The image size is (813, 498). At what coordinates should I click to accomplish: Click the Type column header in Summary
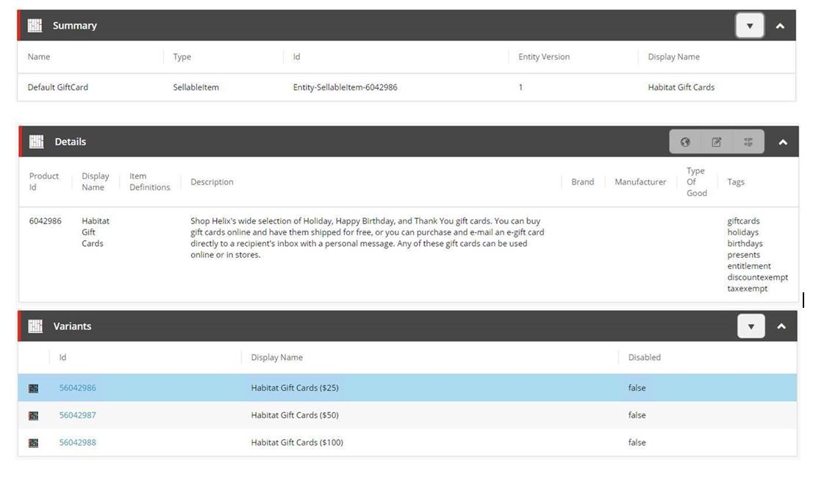tap(182, 57)
